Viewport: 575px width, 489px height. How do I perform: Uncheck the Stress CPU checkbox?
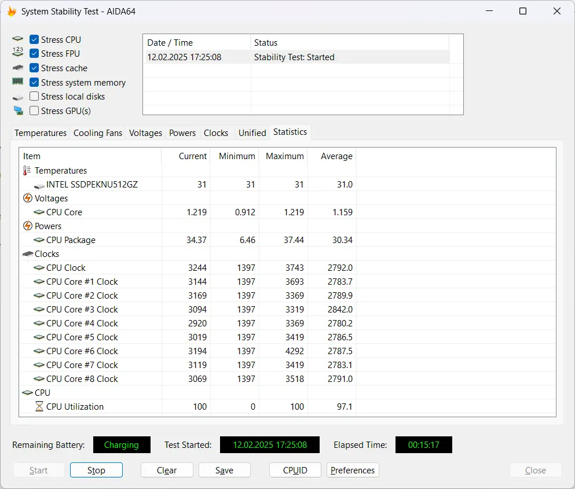[x=34, y=39]
